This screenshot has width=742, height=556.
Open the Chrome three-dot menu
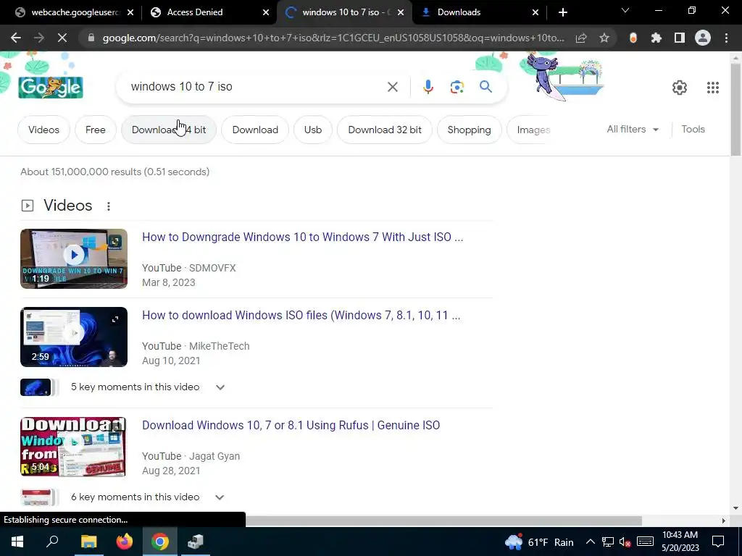pos(726,38)
